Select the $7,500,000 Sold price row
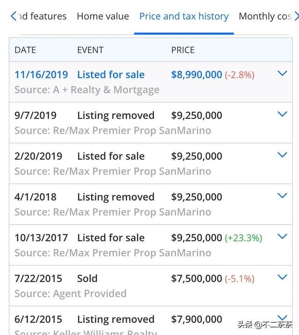Viewport: 299px width, 335px height. [x=150, y=286]
